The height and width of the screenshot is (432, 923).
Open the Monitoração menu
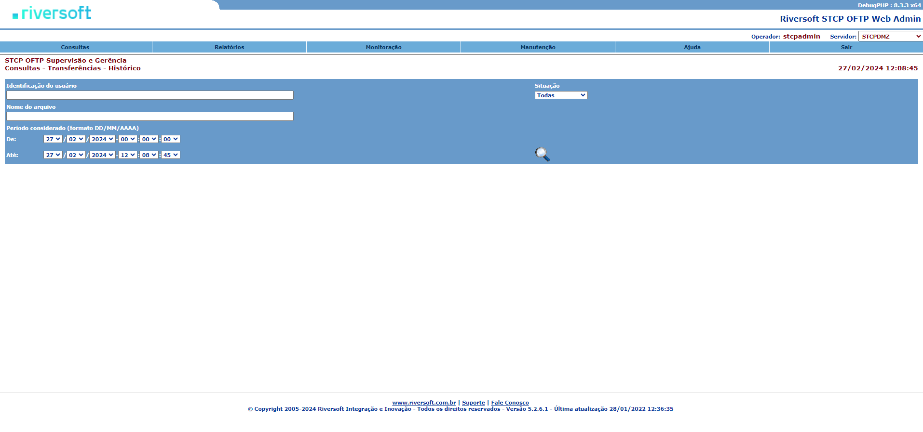tap(384, 47)
